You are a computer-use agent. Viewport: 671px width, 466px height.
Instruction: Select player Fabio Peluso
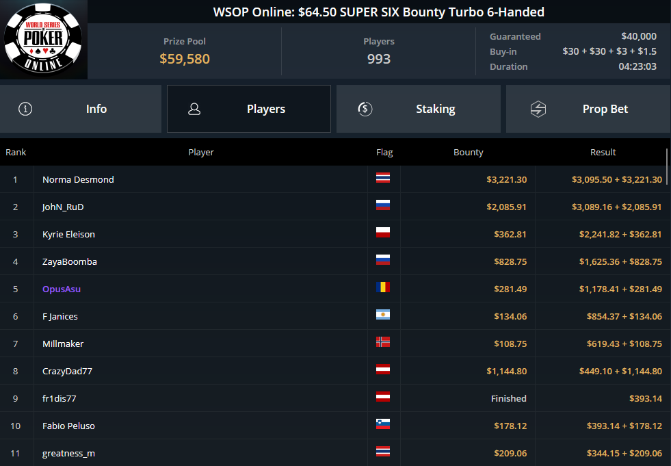pos(68,426)
